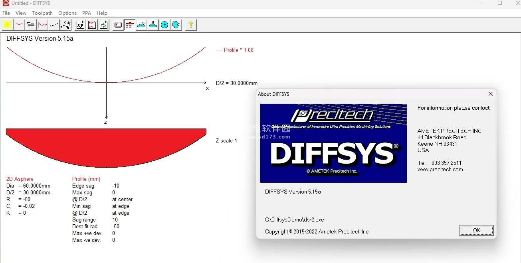Image resolution: width=521 pixels, height=263 pixels.
Task: Click the copyright Ametek Precitech line
Action: coord(317,232)
